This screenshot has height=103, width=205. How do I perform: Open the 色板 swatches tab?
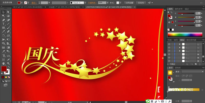click(170, 40)
